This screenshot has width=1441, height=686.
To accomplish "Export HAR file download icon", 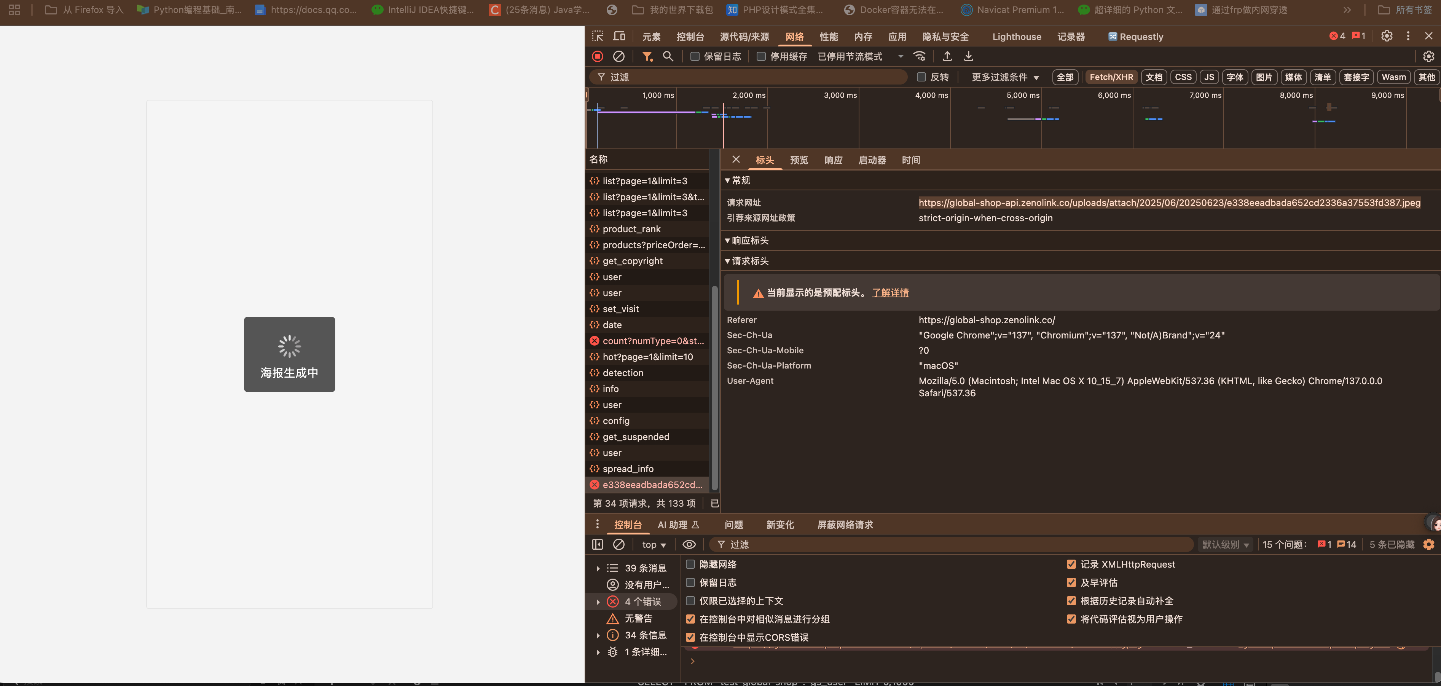I will [x=968, y=56].
